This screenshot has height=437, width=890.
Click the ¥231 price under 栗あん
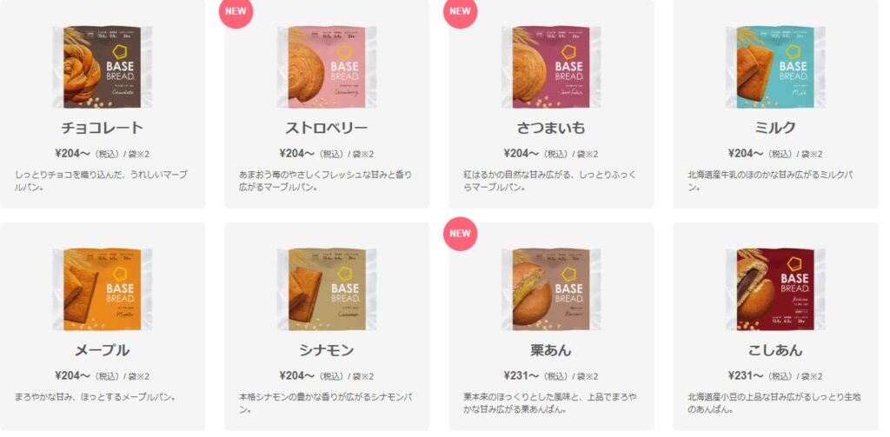coord(521,375)
